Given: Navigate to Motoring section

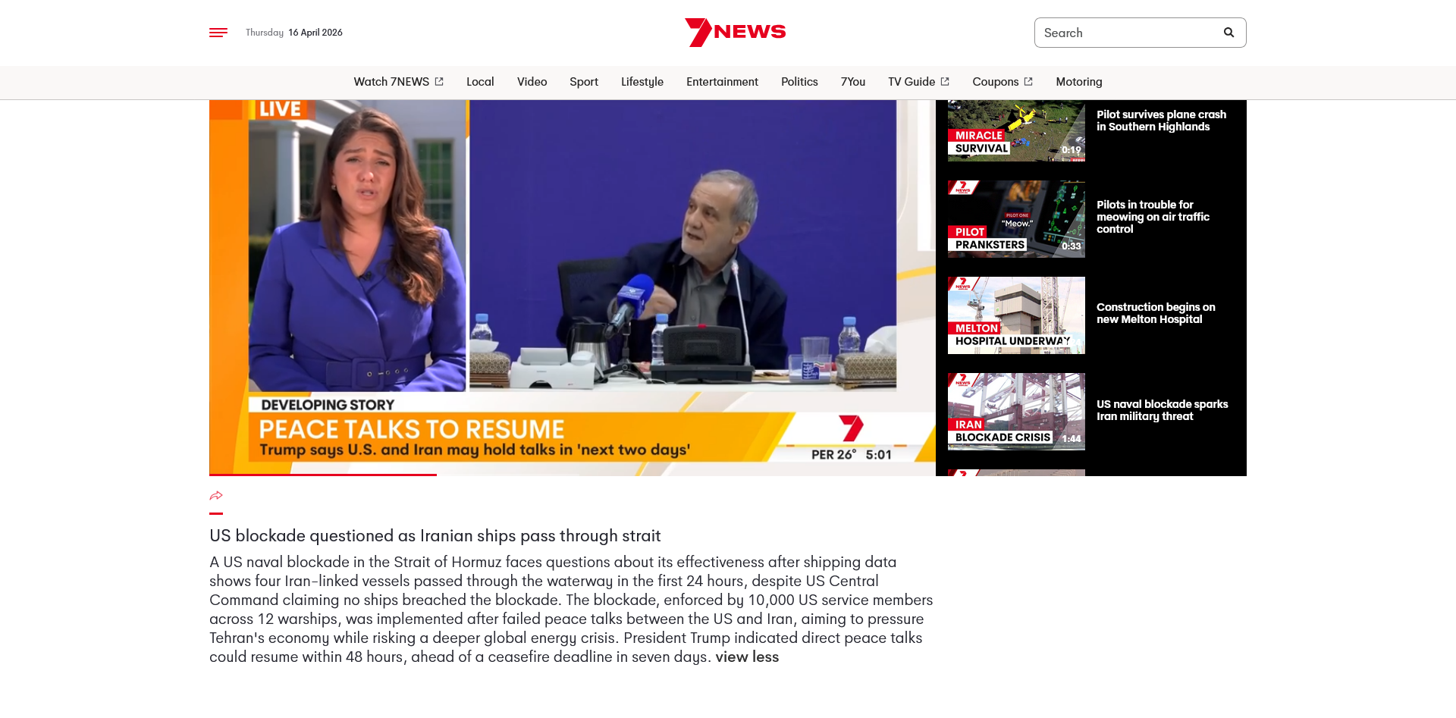Looking at the screenshot, I should [1079, 82].
